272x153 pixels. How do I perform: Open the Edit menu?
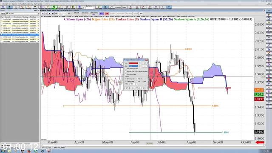[x=7, y=4]
